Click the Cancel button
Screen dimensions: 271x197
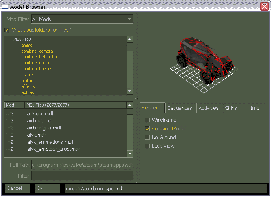(17, 188)
